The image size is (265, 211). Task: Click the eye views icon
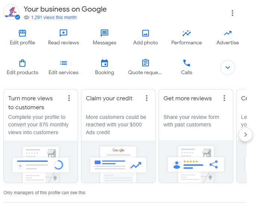pyautogui.click(x=26, y=18)
